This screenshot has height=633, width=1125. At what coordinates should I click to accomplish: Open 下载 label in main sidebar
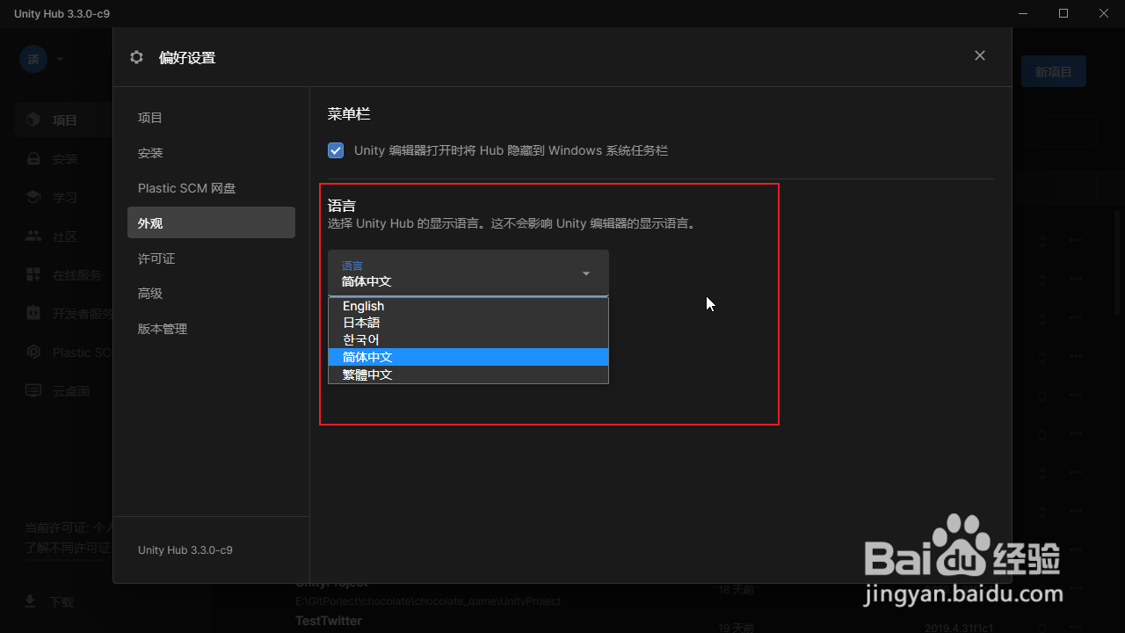(62, 602)
